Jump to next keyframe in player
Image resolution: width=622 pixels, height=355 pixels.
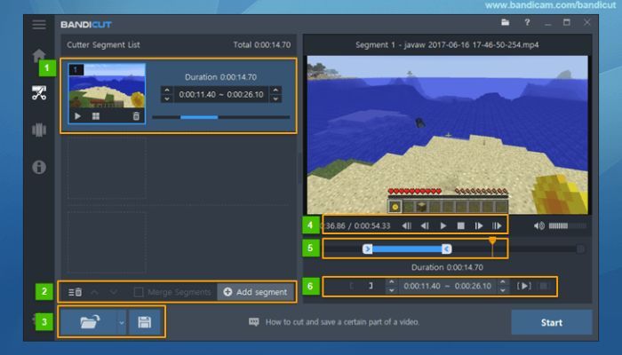pos(497,225)
